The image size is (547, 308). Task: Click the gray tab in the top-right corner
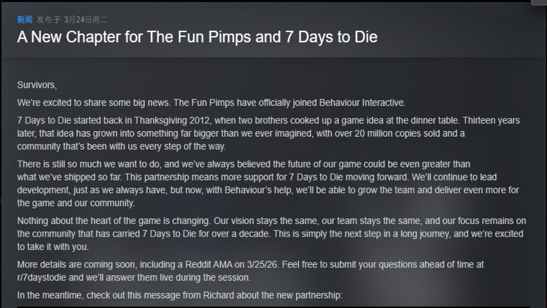coord(538,2)
